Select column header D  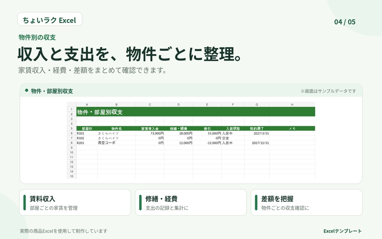point(178,105)
